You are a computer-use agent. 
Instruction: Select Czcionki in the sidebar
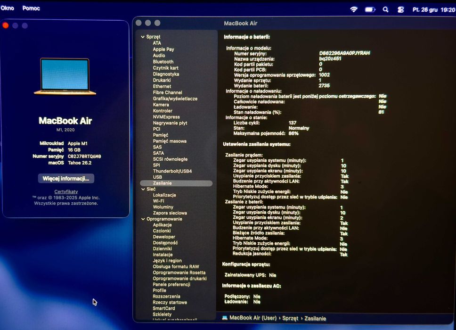click(x=162, y=231)
